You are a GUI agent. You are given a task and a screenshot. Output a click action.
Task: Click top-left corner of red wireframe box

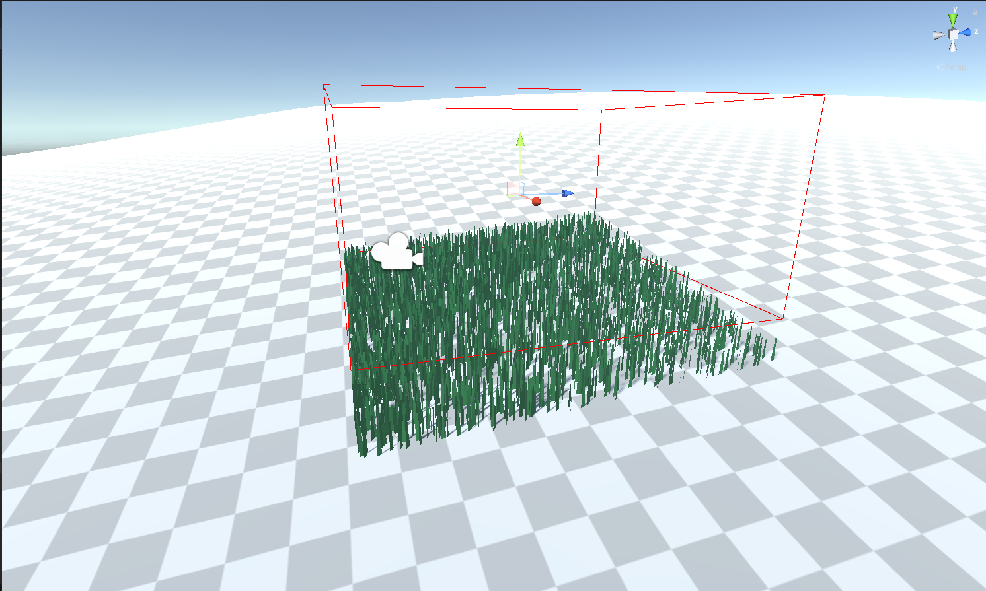[324, 85]
